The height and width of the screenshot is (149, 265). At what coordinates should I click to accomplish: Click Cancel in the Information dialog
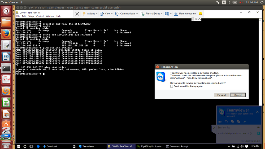[x=238, y=95]
